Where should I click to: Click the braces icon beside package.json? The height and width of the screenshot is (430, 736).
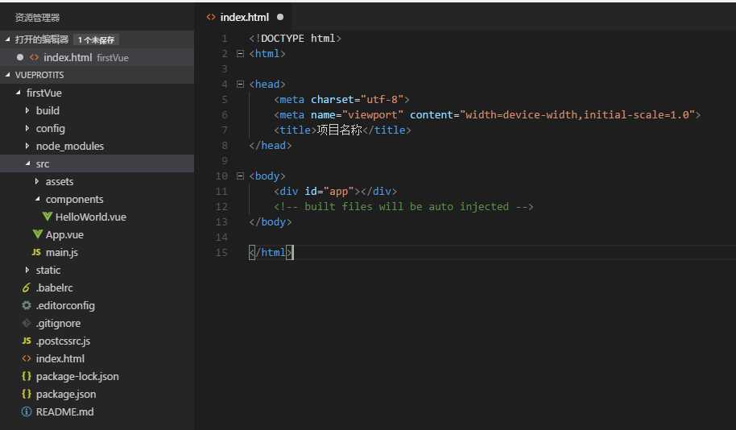point(27,394)
